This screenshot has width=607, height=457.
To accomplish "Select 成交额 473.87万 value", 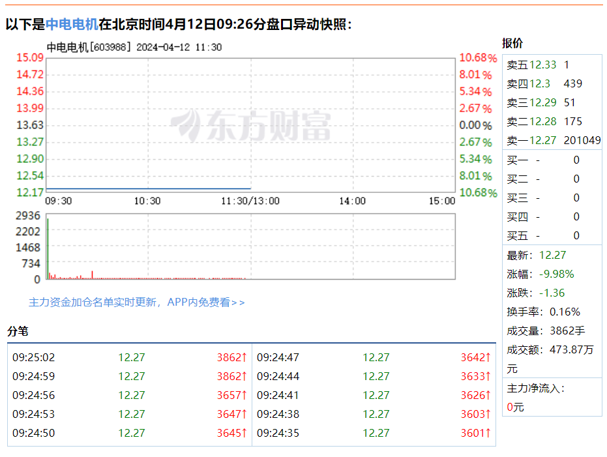I will point(571,350).
